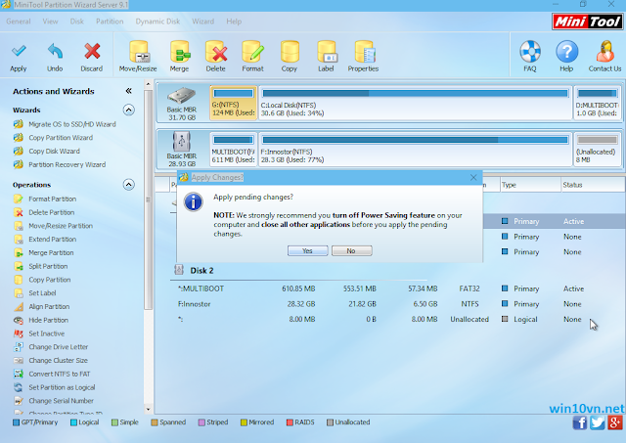This screenshot has height=443, width=626.
Task: Select C:Local Disk(NTFS) partition block
Action: [415, 103]
